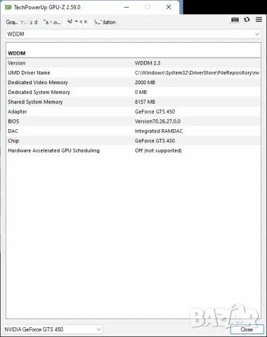Select the Adapter row label

click(18, 112)
